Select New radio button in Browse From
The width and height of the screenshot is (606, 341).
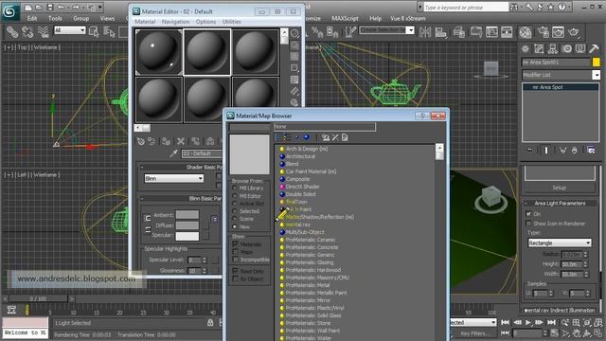click(234, 226)
